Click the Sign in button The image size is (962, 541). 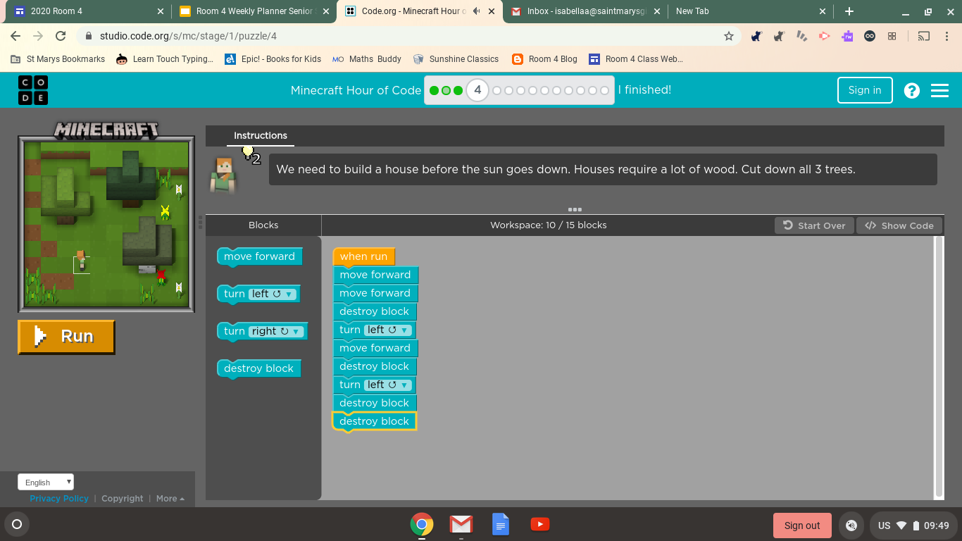coord(865,90)
